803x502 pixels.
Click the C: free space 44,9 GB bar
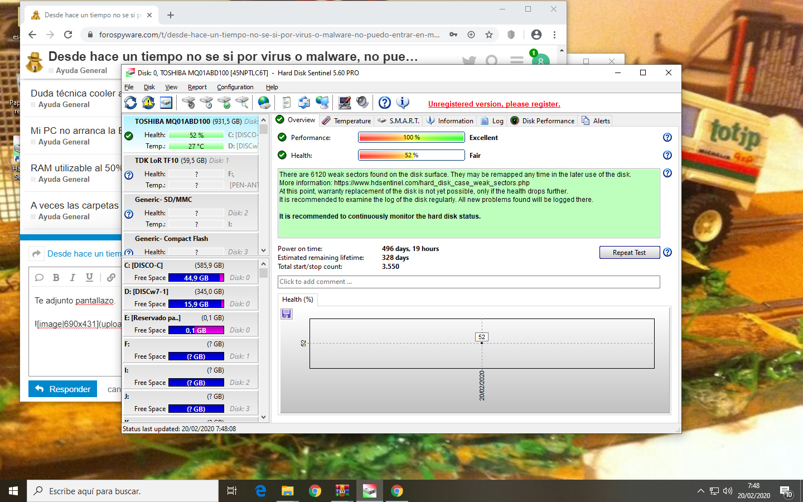point(196,278)
